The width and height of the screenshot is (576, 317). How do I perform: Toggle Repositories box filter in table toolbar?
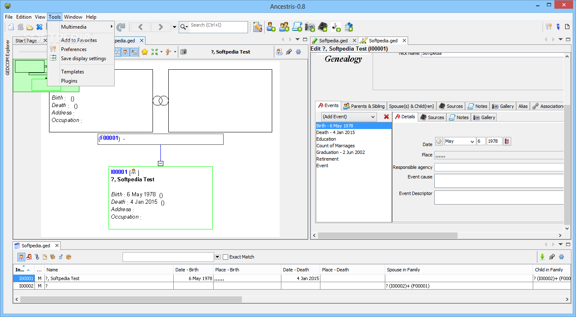tap(69, 257)
